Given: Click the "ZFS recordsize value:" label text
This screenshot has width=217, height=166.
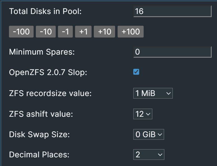Looking at the screenshot, I should (50, 93).
